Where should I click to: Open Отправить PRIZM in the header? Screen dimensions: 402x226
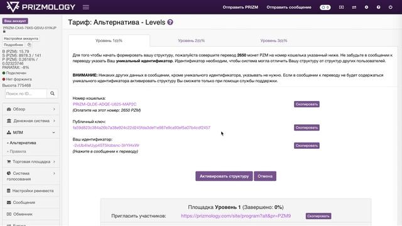(240, 7)
